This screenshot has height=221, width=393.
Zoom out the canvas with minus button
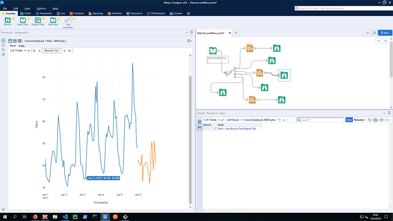click(x=379, y=41)
